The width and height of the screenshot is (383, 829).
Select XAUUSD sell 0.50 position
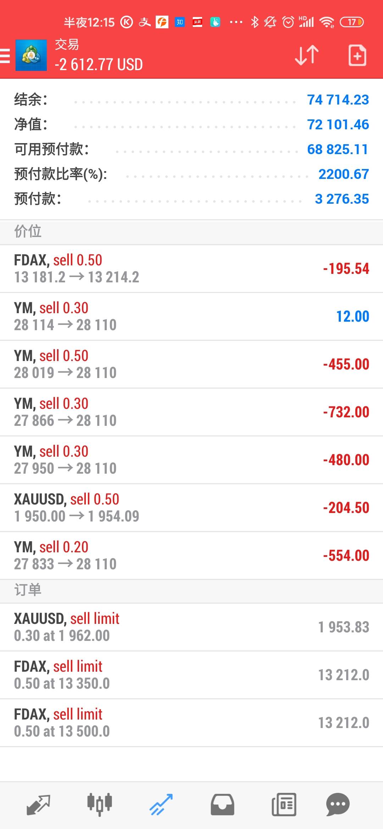coord(191,508)
